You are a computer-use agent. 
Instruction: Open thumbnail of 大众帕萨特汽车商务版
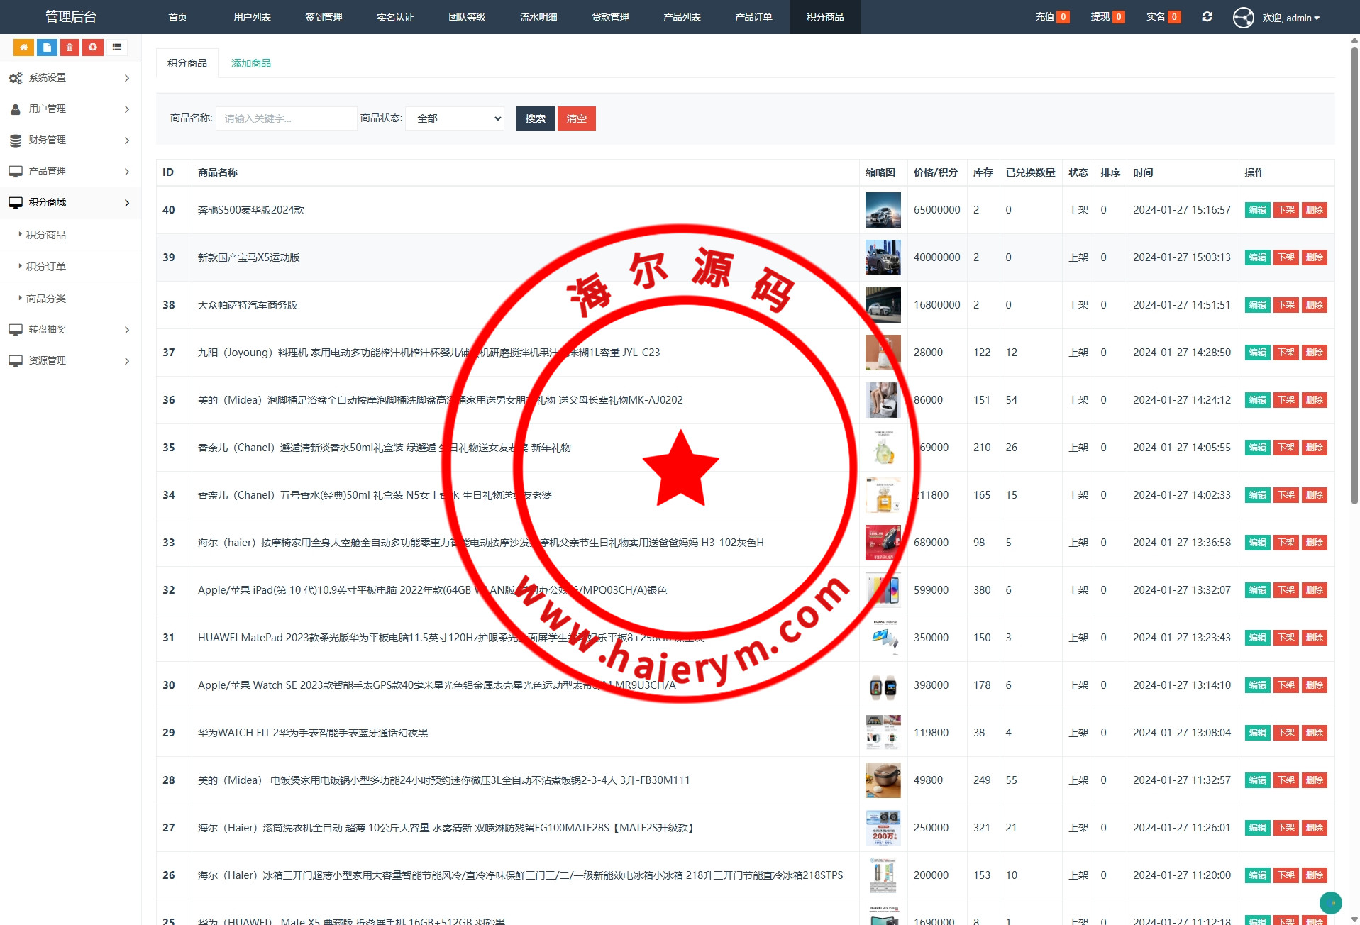coord(883,305)
